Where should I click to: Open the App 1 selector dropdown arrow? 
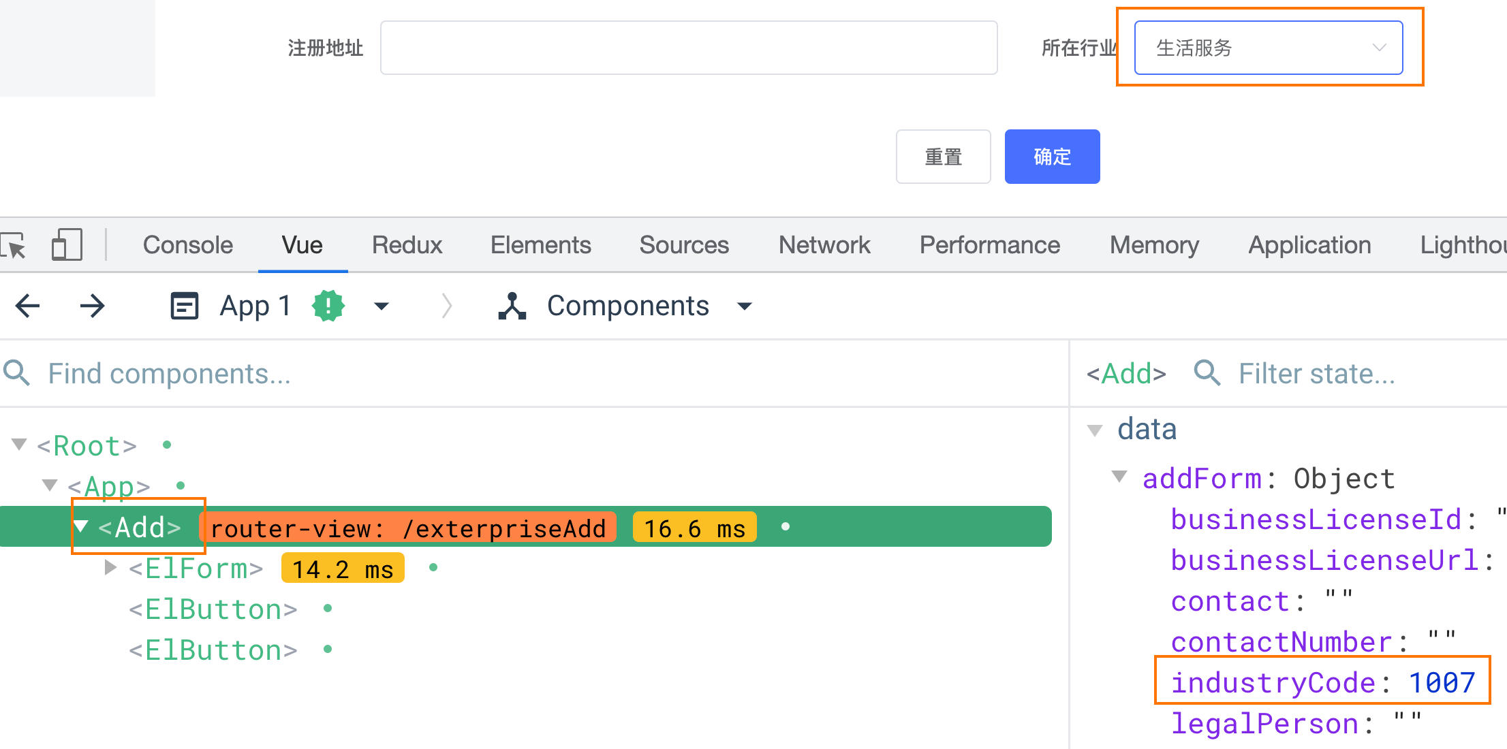(382, 306)
